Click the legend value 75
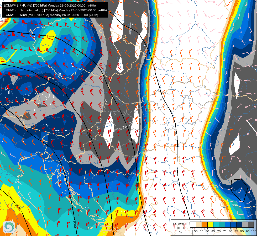 225,231
